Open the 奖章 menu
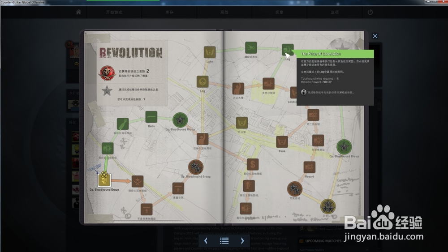Image resolution: width=448 pixels, height=252 pixels. pos(279,12)
